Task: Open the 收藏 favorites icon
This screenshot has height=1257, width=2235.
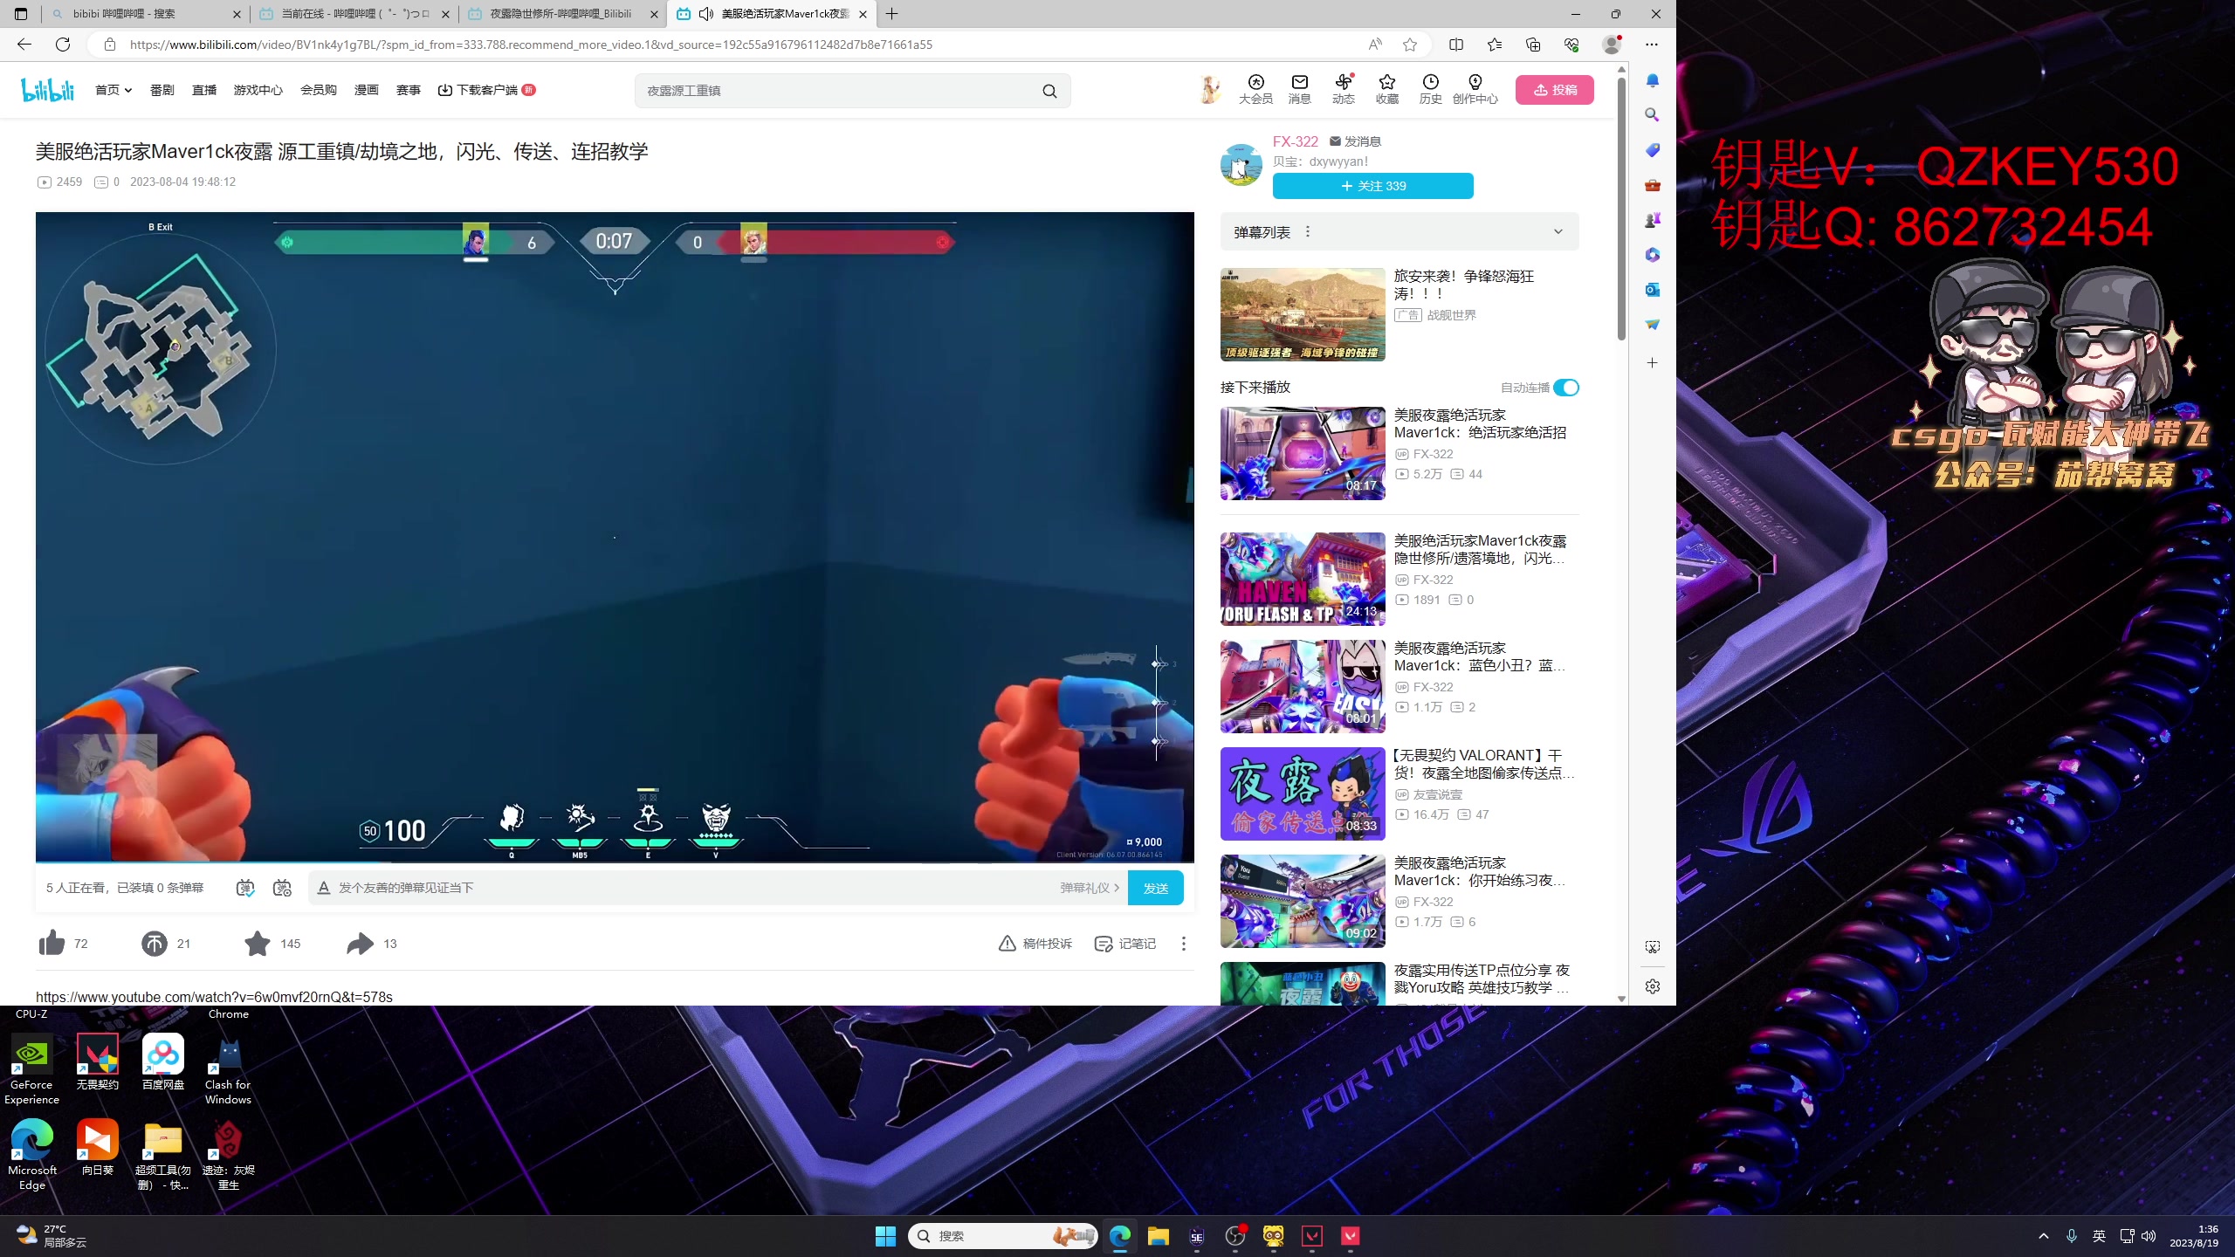Action: pyautogui.click(x=1386, y=89)
